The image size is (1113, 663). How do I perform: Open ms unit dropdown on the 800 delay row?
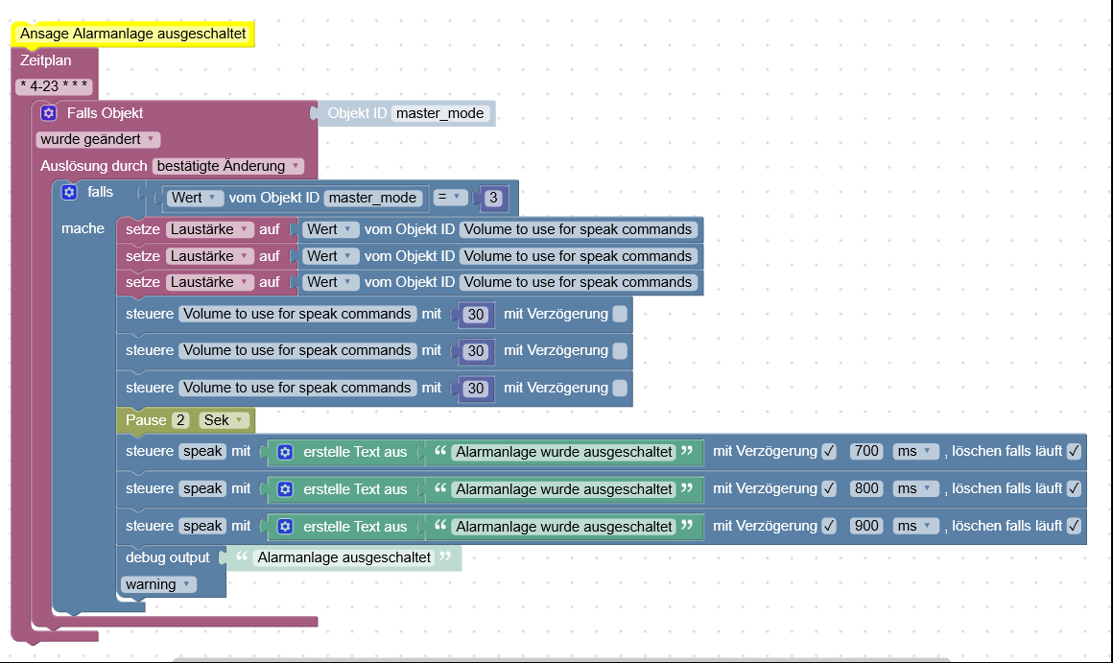915,488
